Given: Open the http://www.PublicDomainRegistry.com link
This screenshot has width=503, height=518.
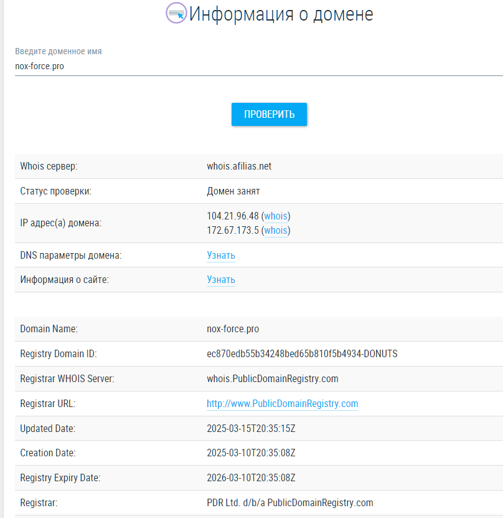Looking at the screenshot, I should click(x=283, y=404).
